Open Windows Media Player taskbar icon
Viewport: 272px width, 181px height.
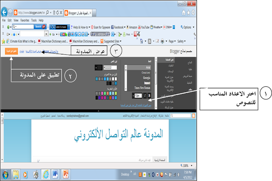click(x=25, y=174)
